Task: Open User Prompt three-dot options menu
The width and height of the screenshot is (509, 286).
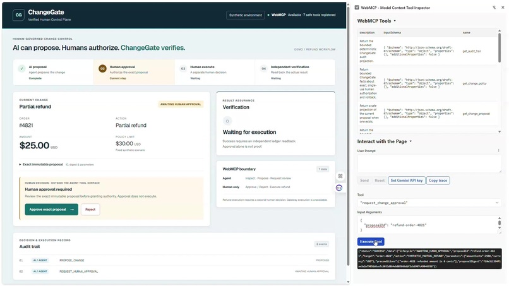Action: pos(499,151)
